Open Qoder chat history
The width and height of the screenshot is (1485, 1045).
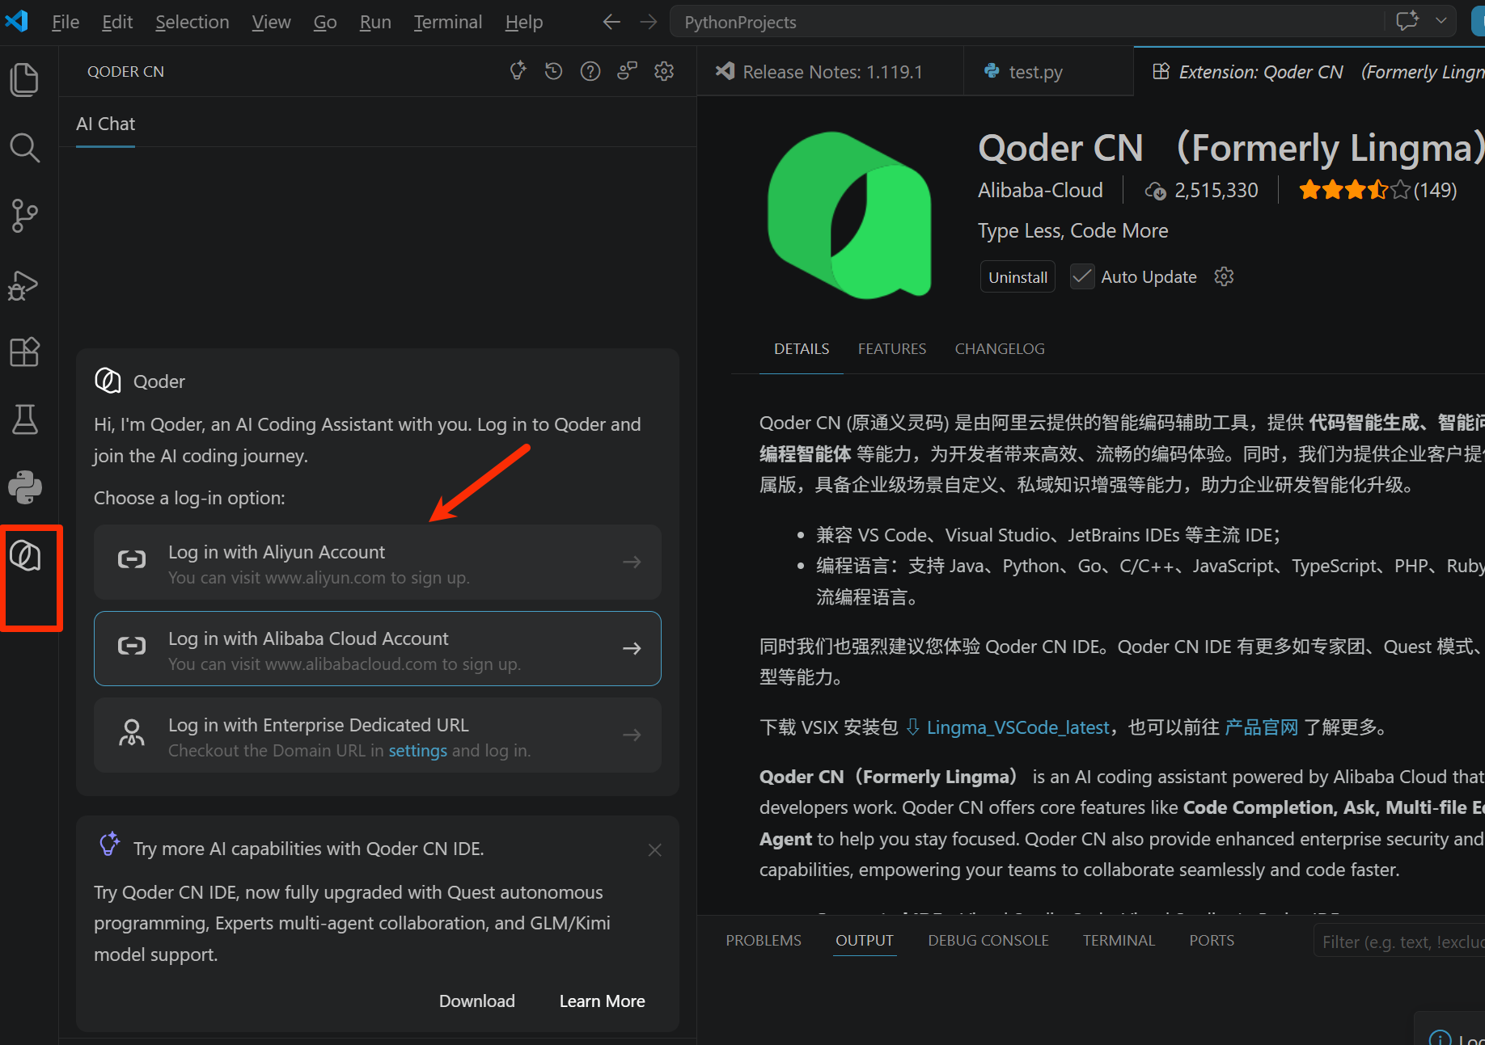[x=554, y=71]
